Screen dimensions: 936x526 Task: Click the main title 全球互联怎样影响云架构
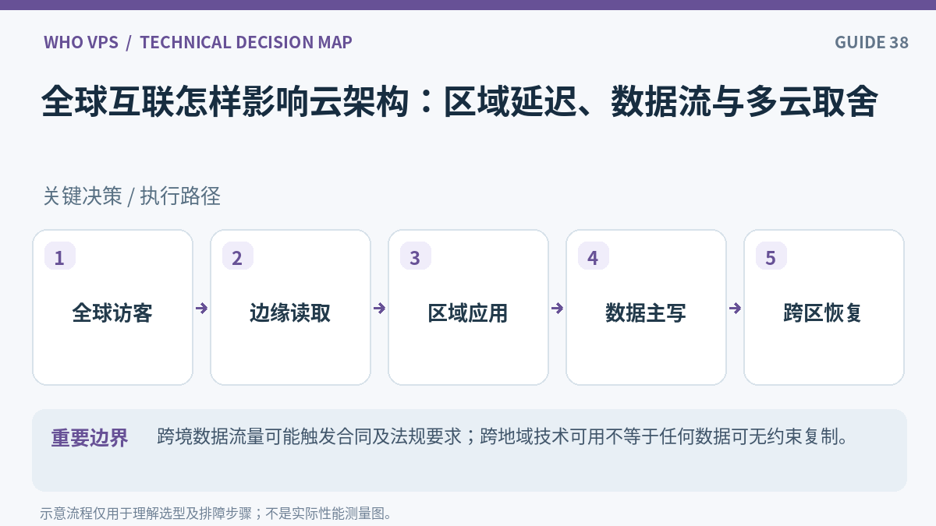(459, 103)
